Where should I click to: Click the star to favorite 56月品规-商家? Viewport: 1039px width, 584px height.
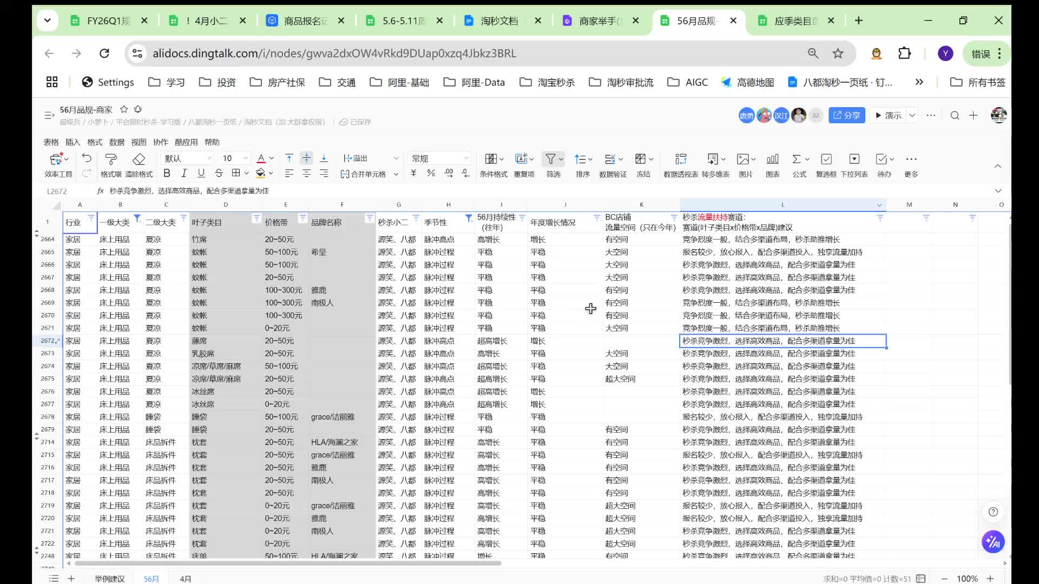[124, 109]
